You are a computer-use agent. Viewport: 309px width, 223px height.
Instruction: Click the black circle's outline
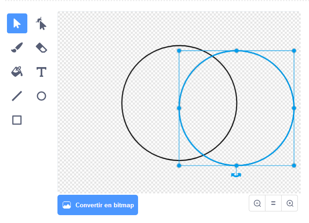(x=122, y=103)
